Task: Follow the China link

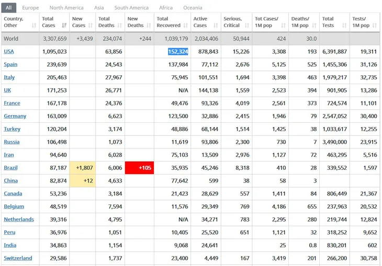Action: point(10,181)
